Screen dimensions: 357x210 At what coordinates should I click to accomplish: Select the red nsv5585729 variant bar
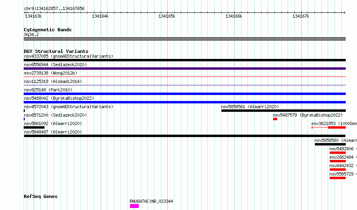pos(338,178)
